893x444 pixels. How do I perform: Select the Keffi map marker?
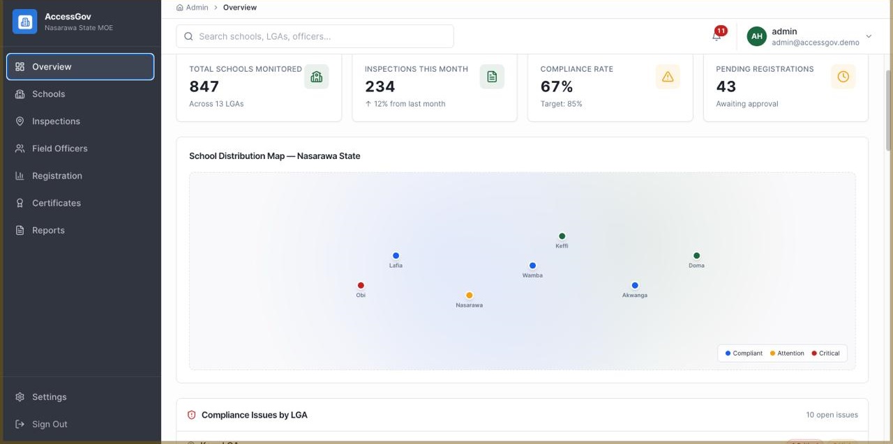562,236
